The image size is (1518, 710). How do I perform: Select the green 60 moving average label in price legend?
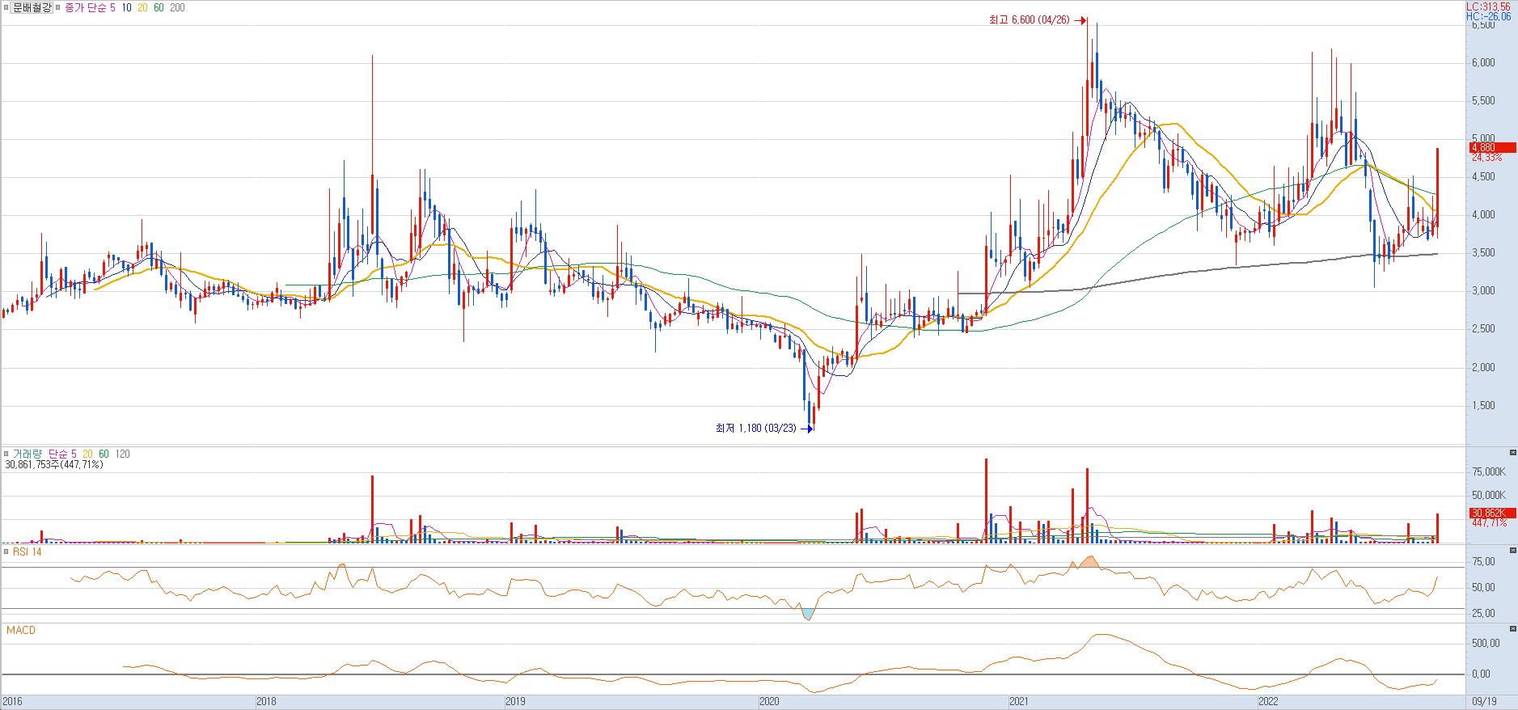point(158,7)
